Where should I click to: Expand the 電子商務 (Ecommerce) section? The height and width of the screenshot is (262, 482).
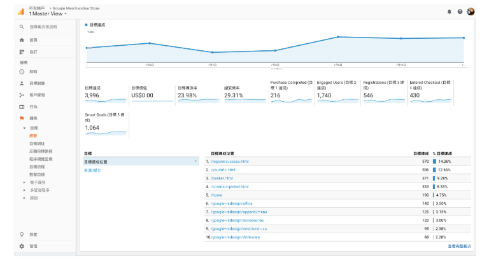[x=25, y=183]
